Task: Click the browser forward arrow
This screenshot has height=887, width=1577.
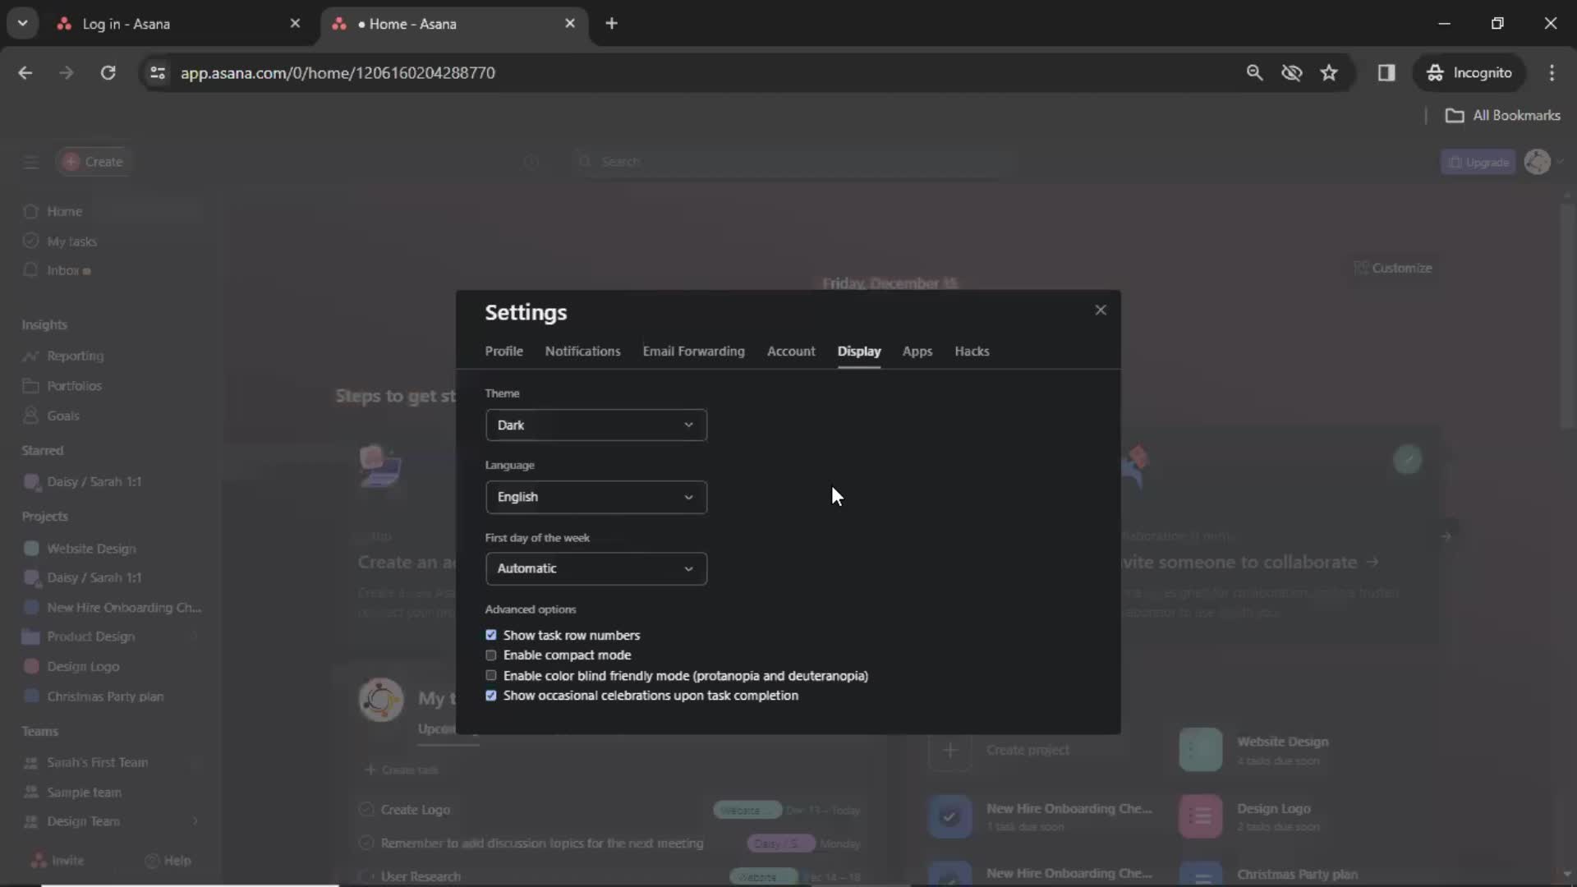Action: (x=67, y=72)
